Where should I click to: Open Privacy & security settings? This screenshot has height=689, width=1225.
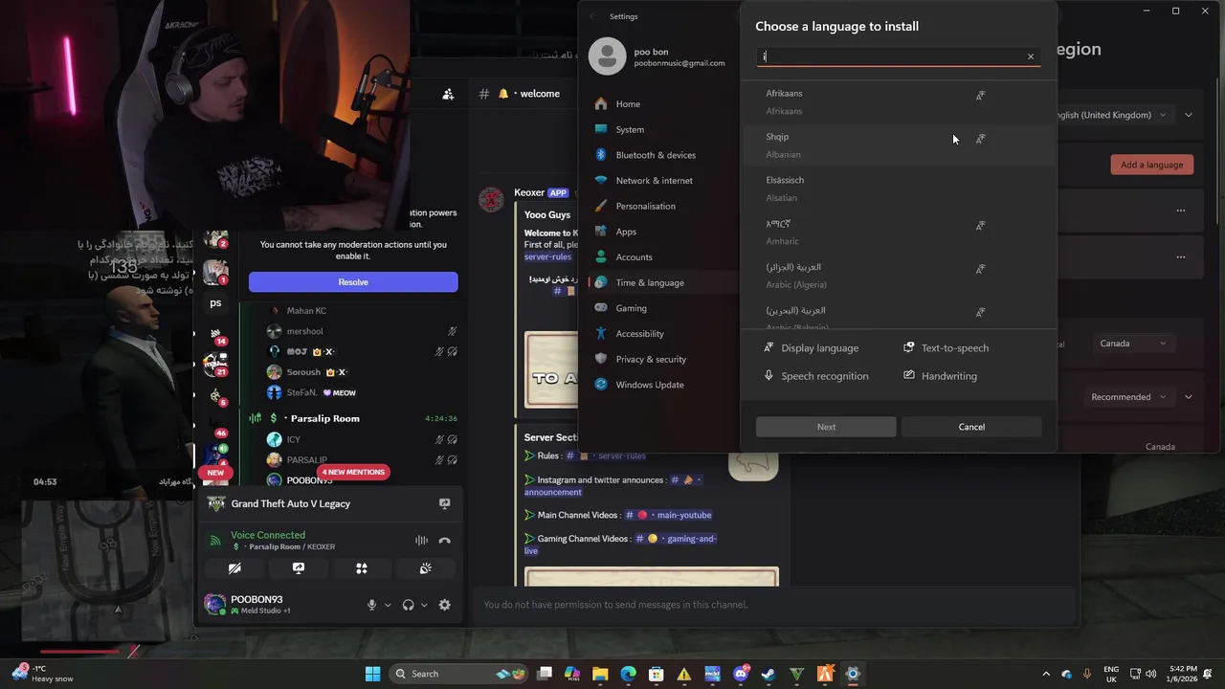click(x=663, y=359)
